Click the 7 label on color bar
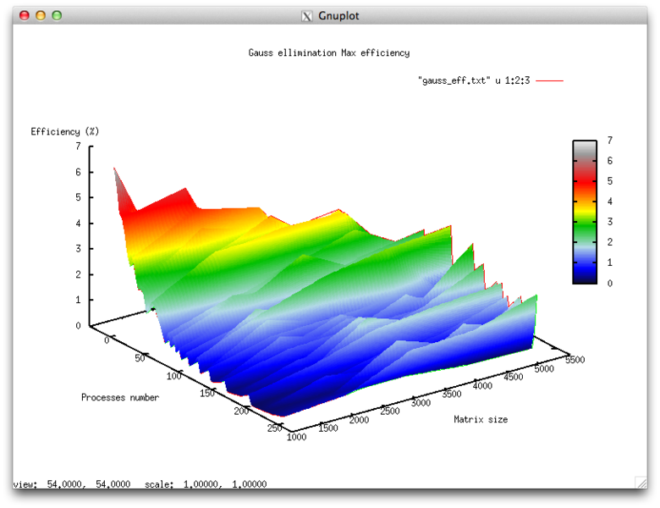Image resolution: width=660 pixels, height=508 pixels. point(609,140)
